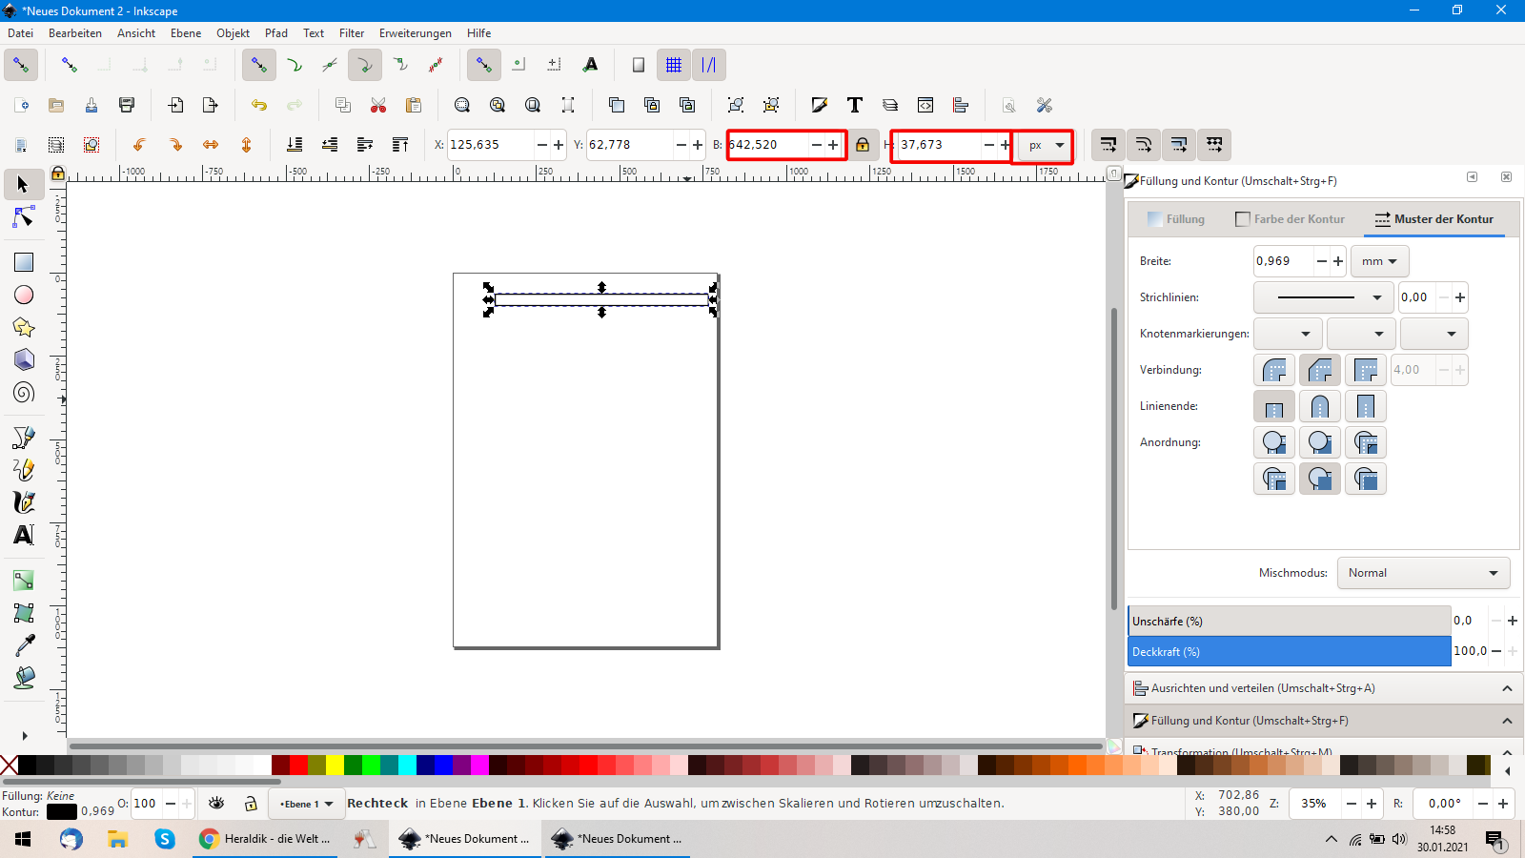This screenshot has height=858, width=1525.
Task: Switch to the Farbe der Kontur tab
Action: pos(1290,219)
